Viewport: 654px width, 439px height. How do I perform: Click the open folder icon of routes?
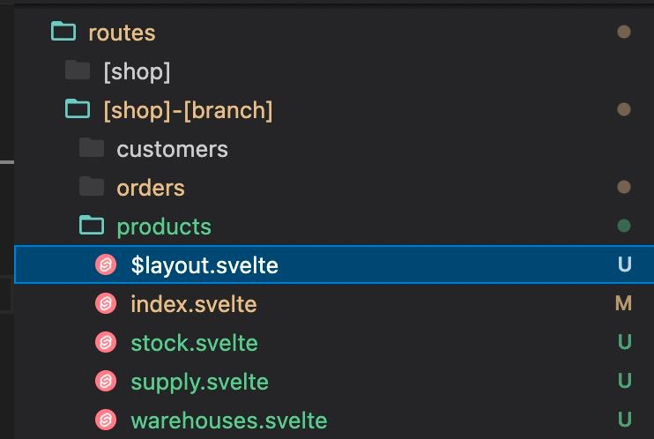(x=63, y=33)
